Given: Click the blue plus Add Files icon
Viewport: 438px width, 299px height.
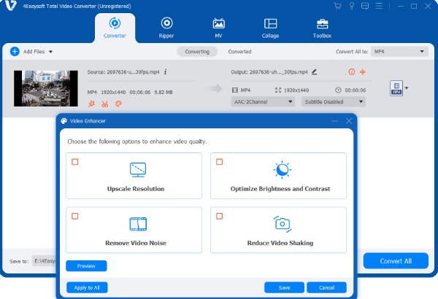Looking at the screenshot, I should (15, 52).
